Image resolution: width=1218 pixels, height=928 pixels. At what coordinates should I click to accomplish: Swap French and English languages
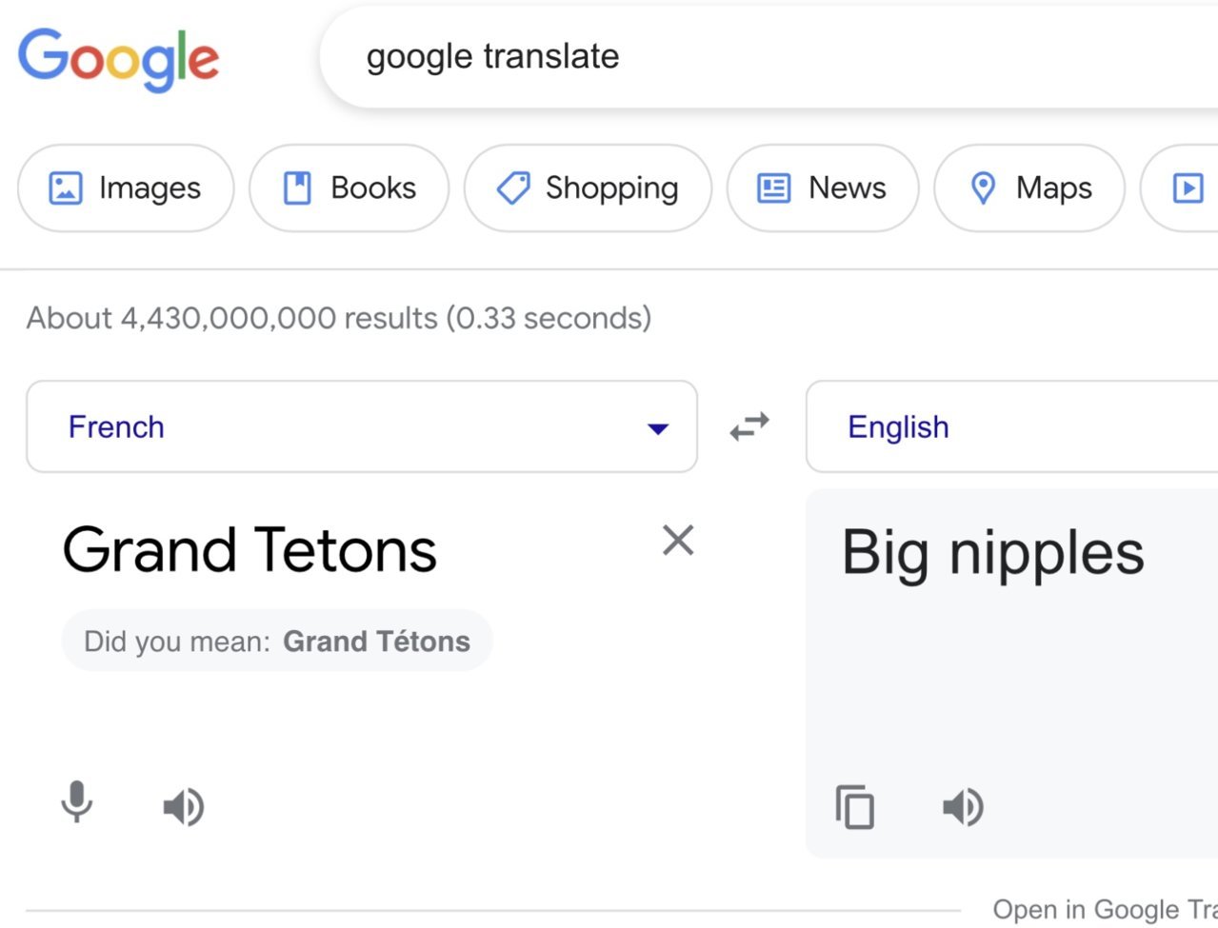[749, 425]
